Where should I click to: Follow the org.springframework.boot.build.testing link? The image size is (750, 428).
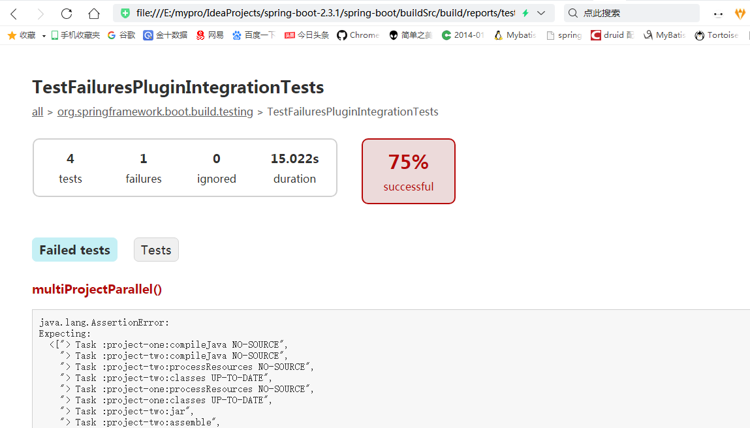tap(155, 112)
